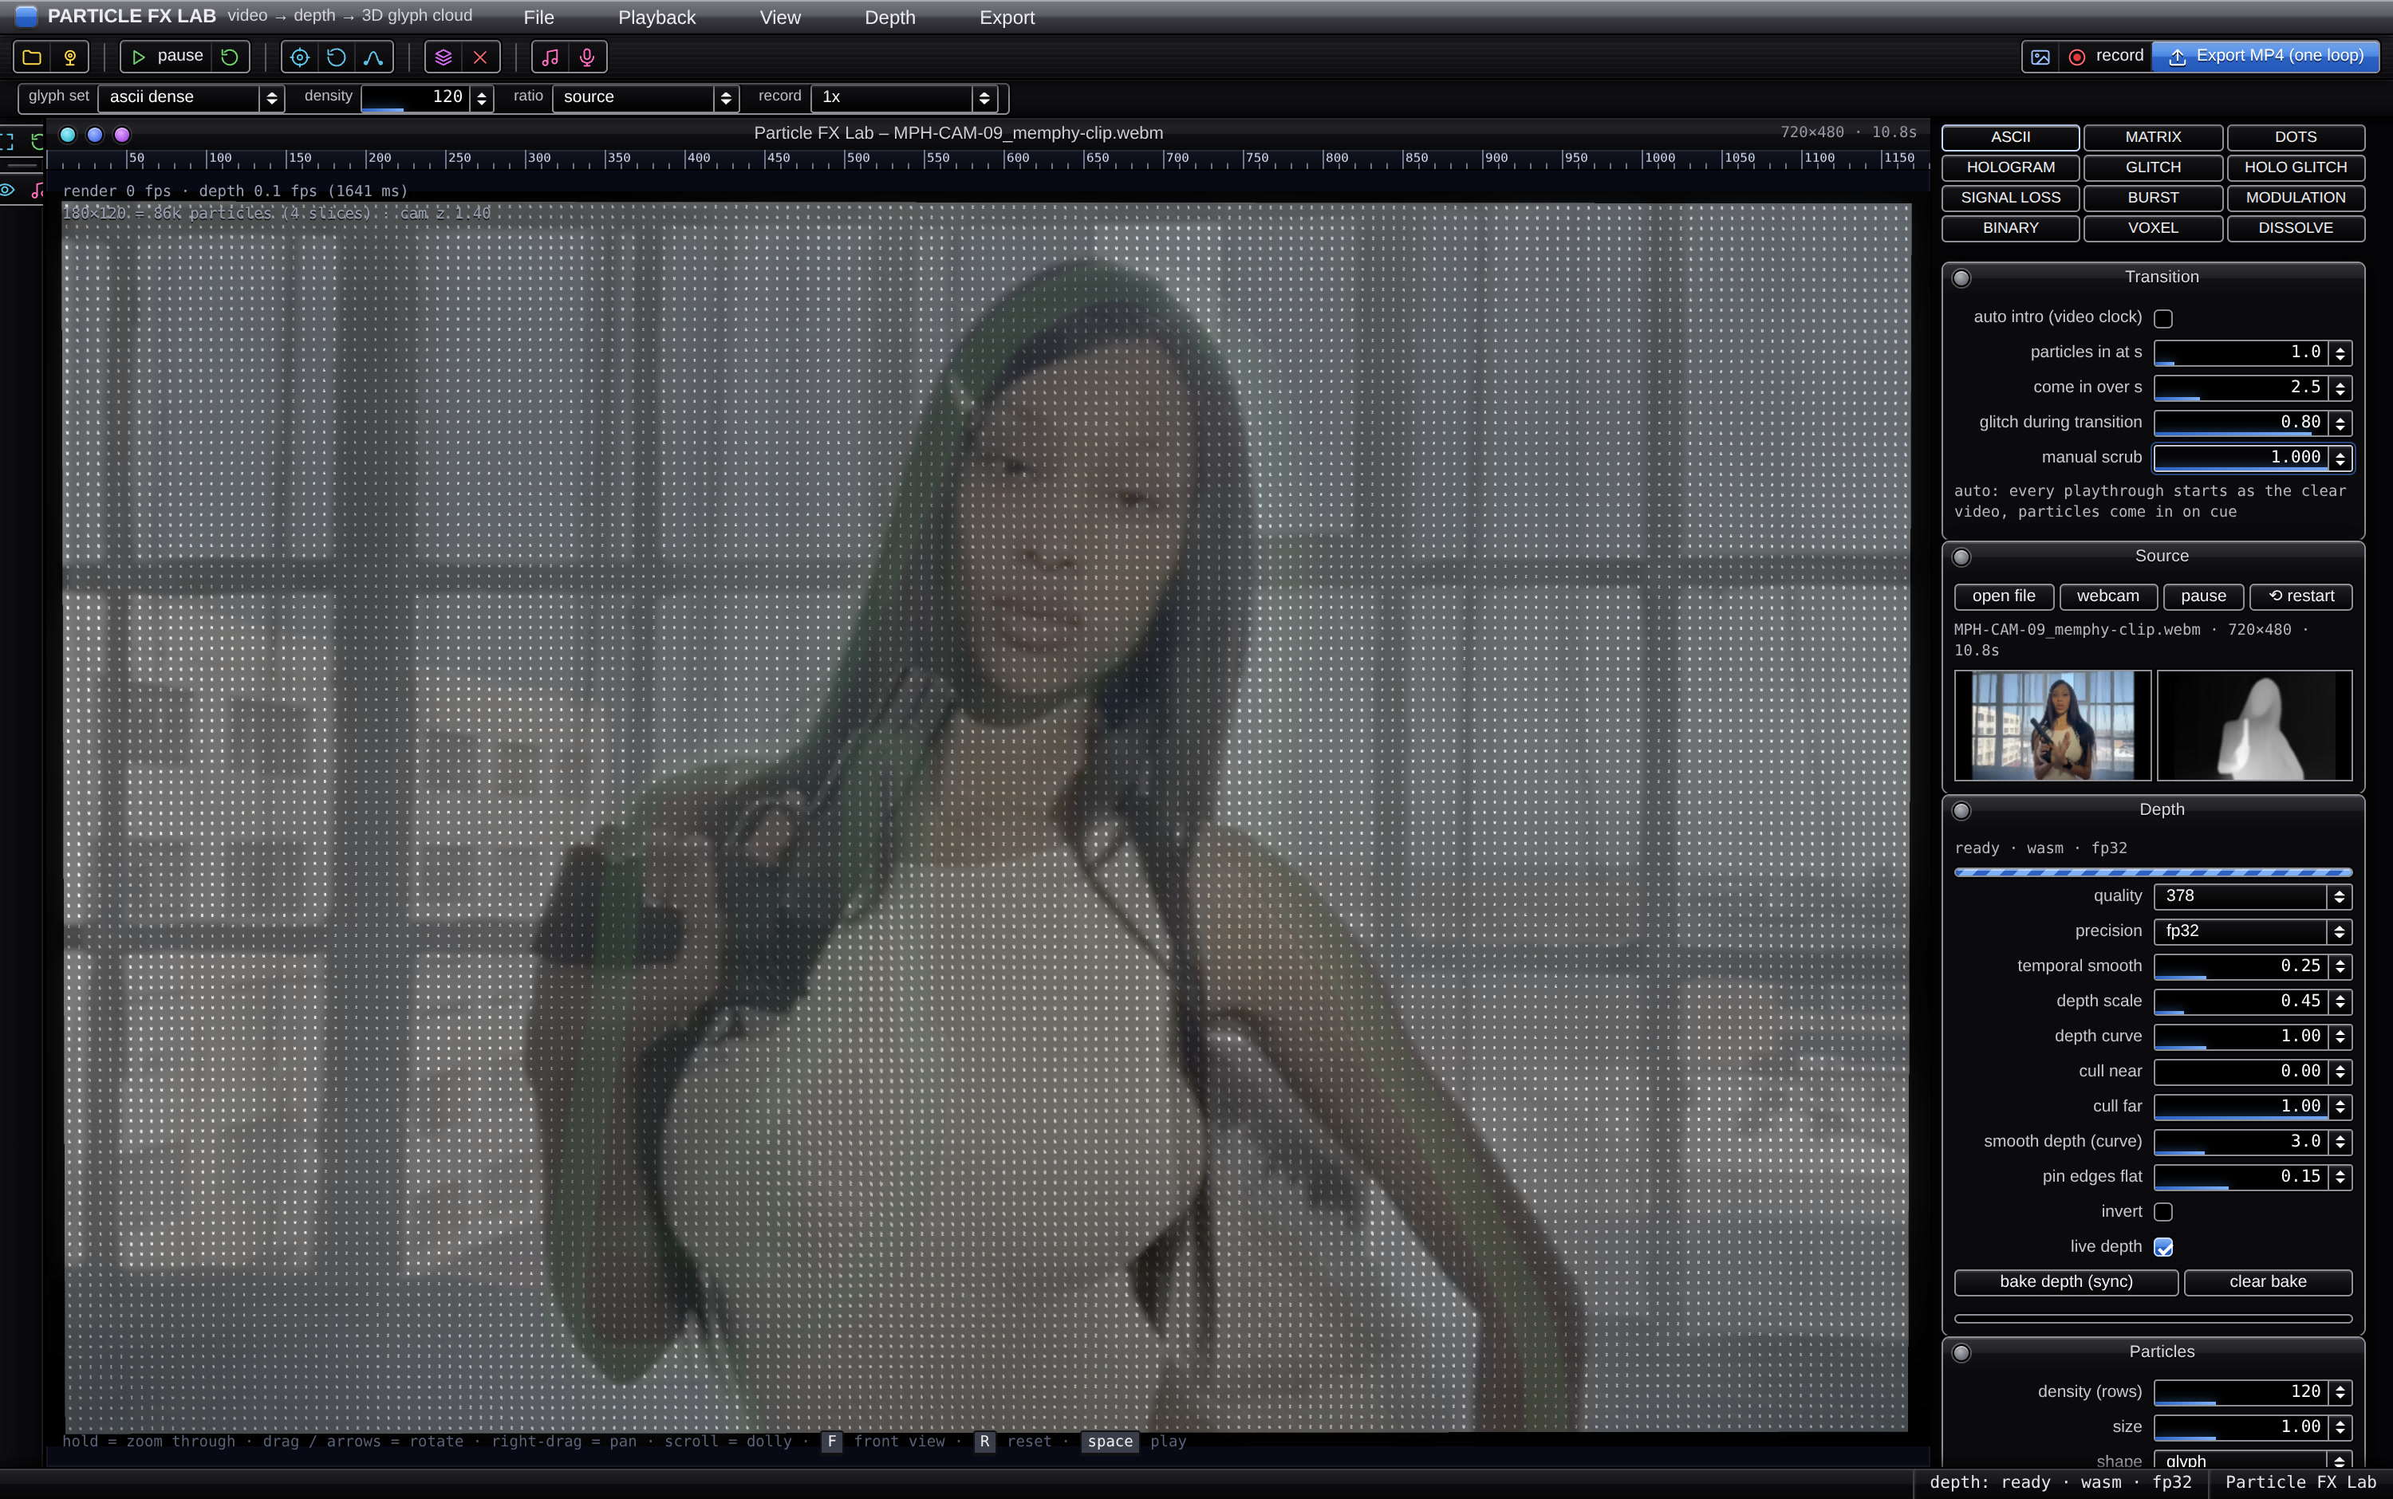2393x1499 pixels.
Task: Click the glitch during transition slider
Action: [x=2252, y=423]
